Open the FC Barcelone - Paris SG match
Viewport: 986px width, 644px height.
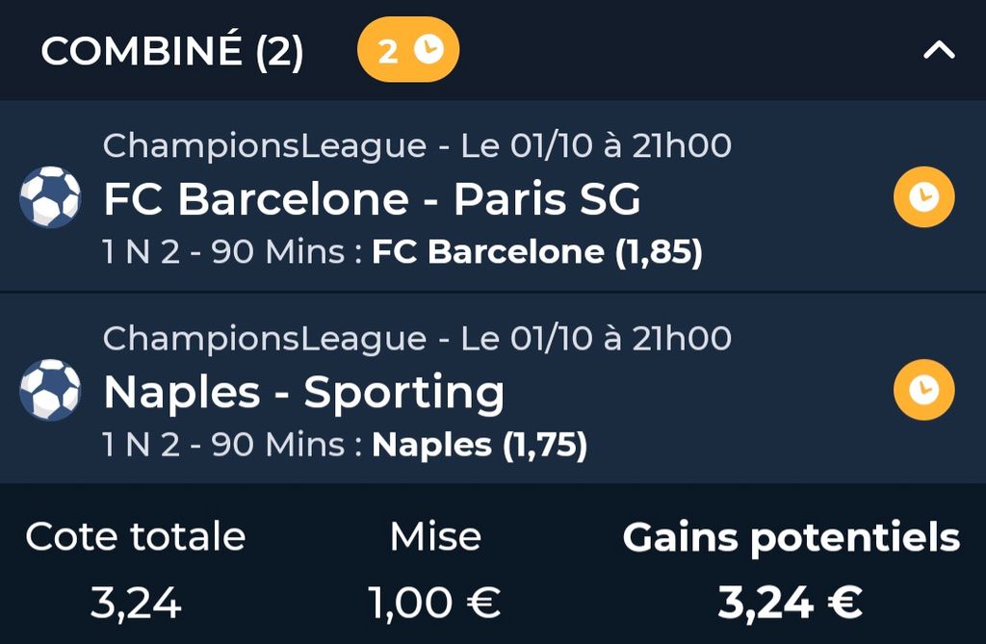click(x=372, y=199)
